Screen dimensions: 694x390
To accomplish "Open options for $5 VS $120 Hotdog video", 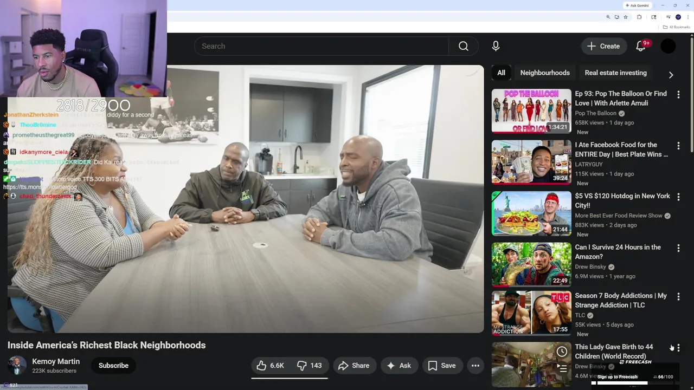I will point(678,197).
